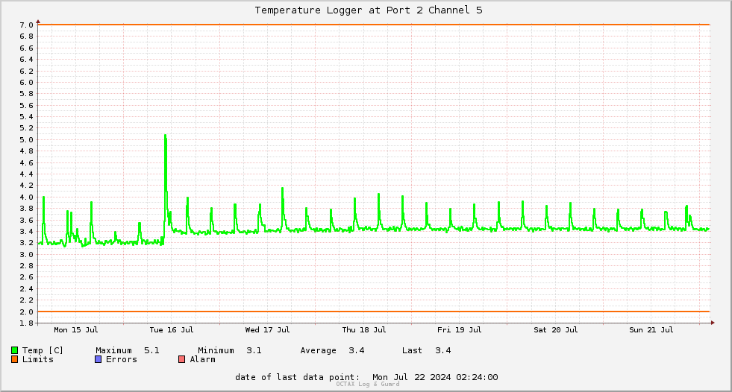Click the 5.0 y-axis label

click(26, 140)
